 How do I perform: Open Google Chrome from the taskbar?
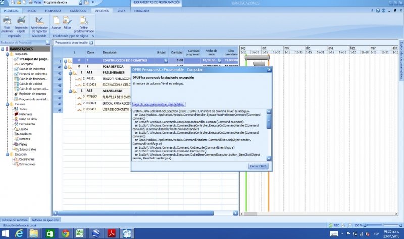point(65,233)
